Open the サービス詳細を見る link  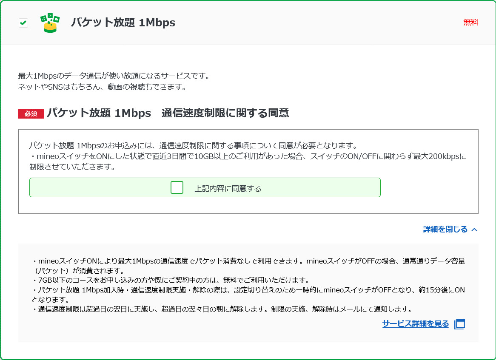[x=415, y=324]
